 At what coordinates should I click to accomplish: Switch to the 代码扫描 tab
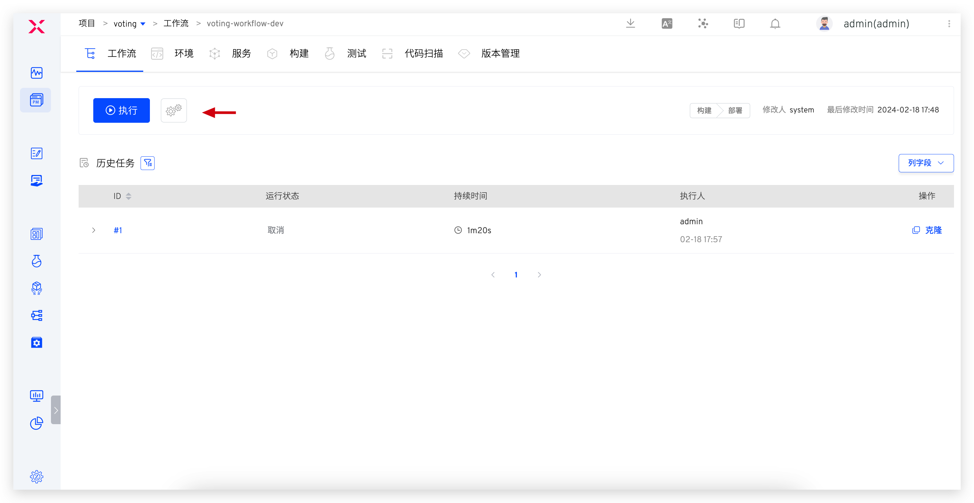(x=423, y=54)
